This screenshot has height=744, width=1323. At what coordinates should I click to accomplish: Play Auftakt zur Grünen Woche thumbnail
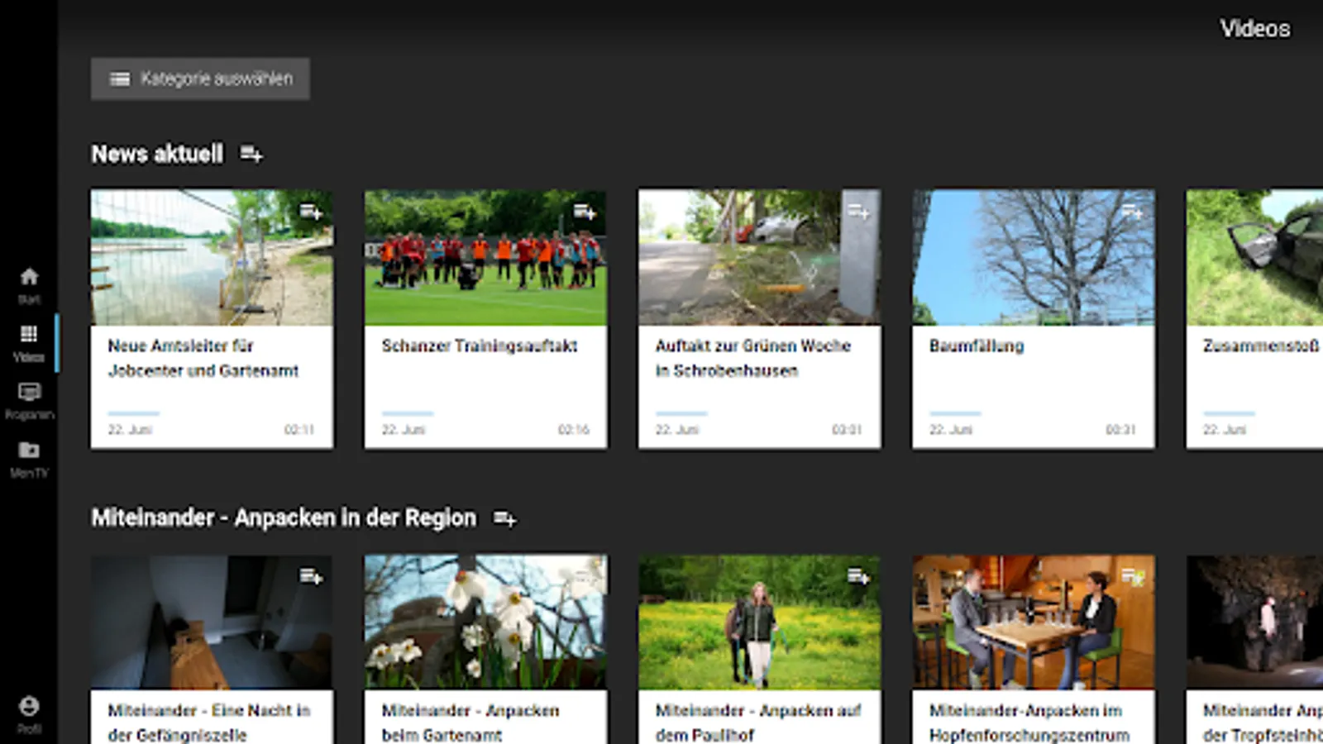759,257
